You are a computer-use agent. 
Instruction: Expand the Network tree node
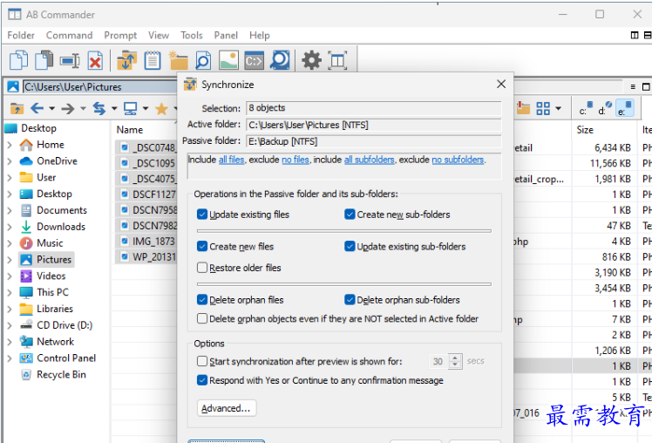10,342
